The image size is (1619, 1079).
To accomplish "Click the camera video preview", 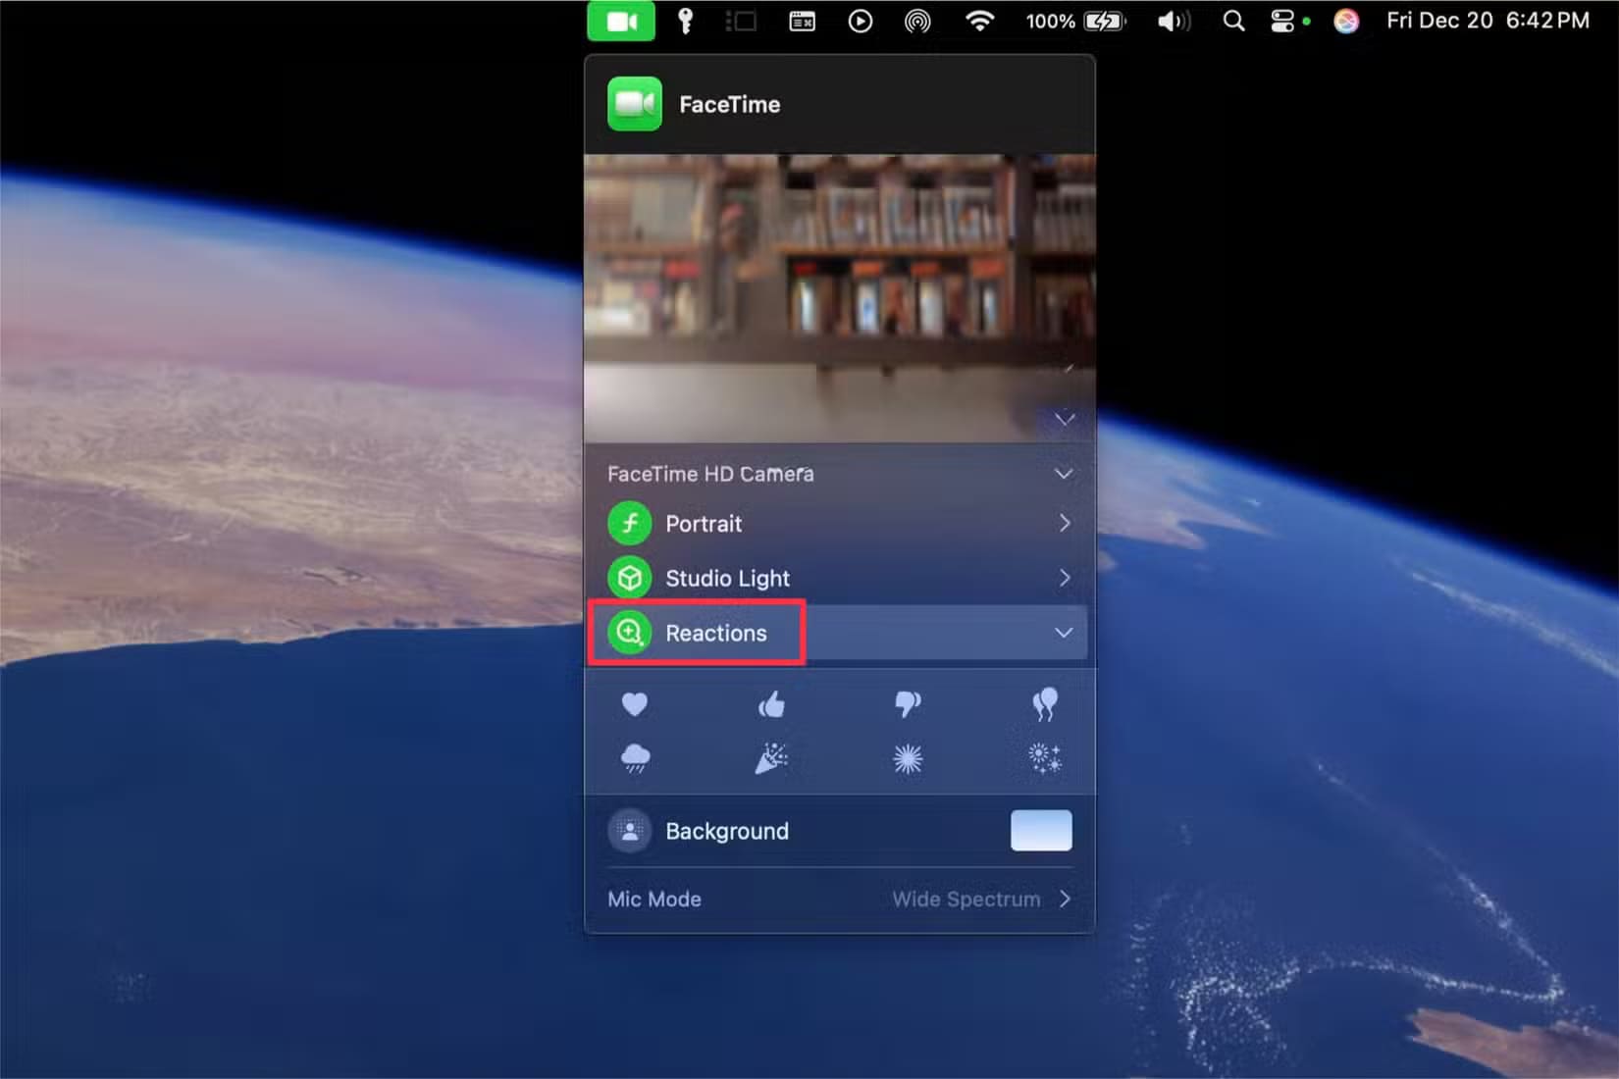I will pyautogui.click(x=840, y=298).
